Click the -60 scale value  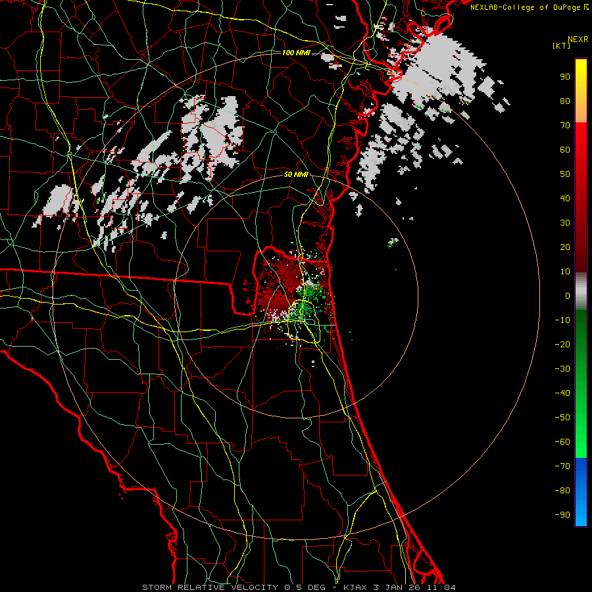(x=562, y=442)
